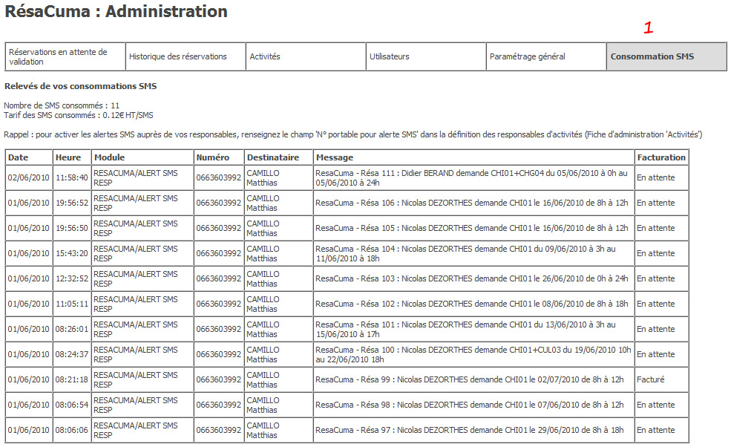Go to the Utilisateurs tab
731x447 pixels.
(426, 56)
